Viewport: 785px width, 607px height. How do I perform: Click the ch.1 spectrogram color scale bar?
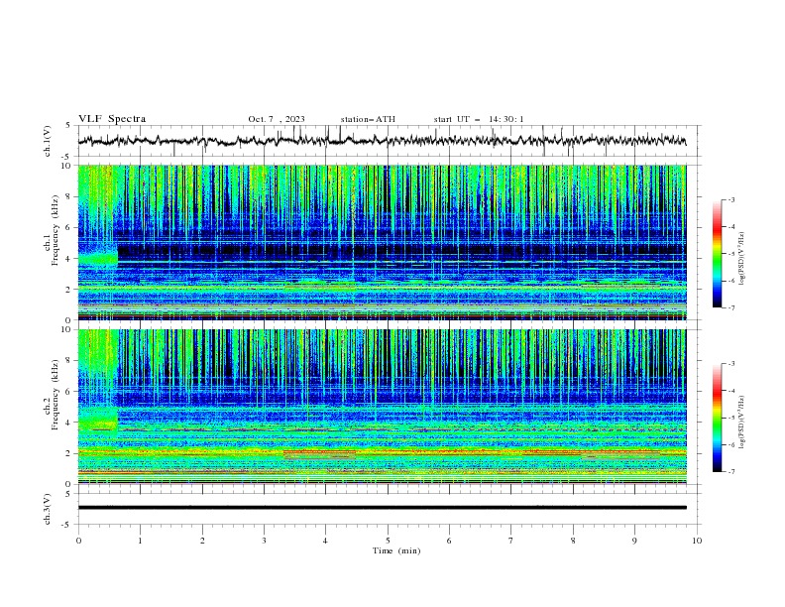[717, 253]
